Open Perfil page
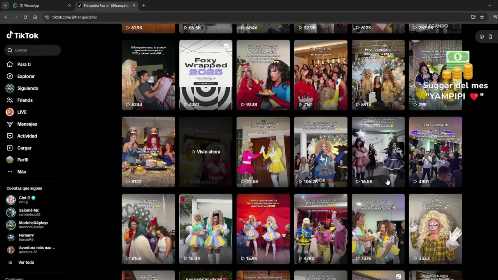 pos(23,160)
